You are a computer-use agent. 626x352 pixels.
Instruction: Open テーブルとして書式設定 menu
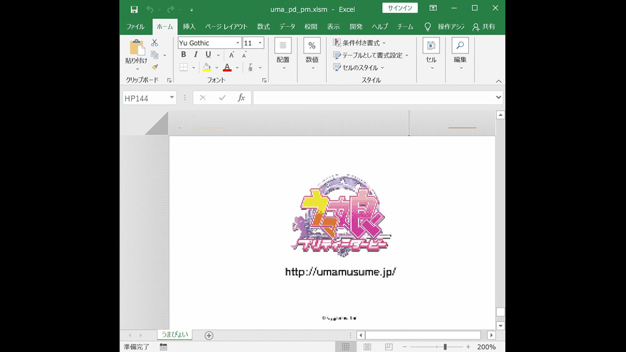pos(371,55)
